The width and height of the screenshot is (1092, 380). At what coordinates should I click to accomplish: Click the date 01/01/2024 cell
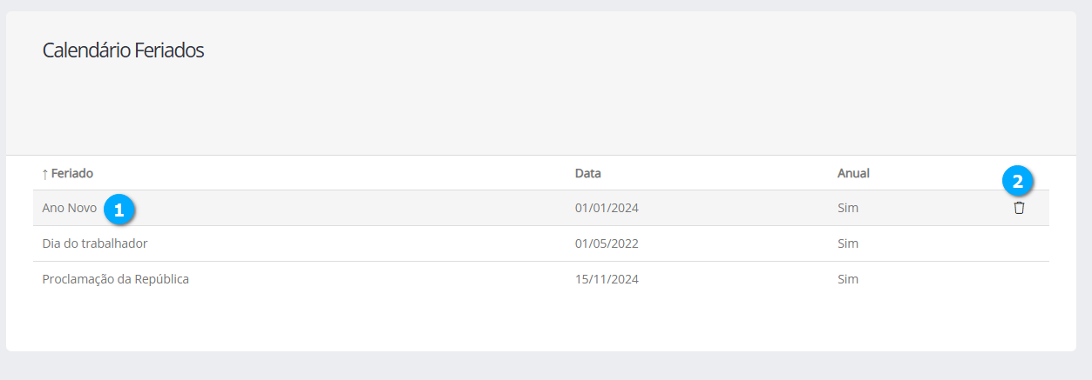607,208
